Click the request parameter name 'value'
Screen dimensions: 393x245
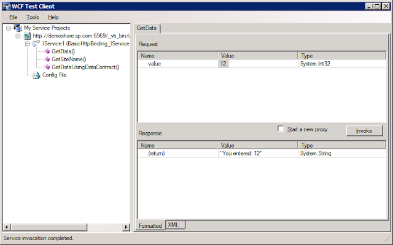tap(154, 64)
